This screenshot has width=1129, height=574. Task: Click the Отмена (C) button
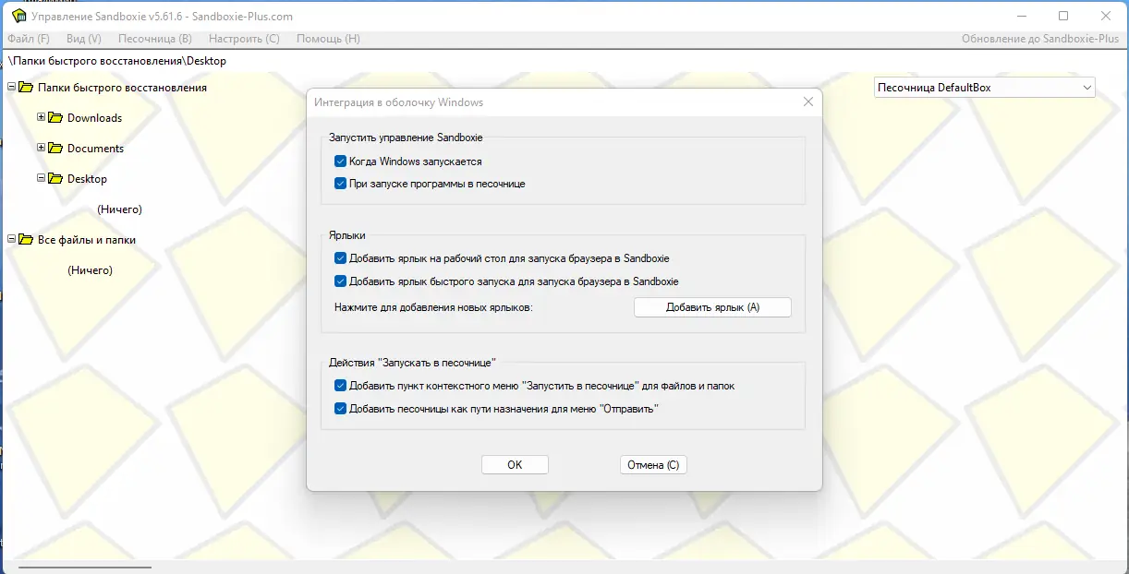pos(653,465)
